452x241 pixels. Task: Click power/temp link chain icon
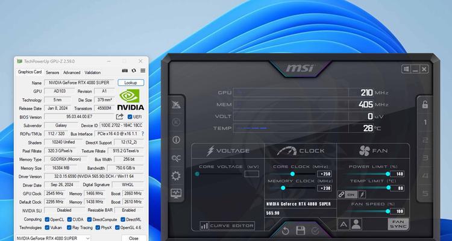[x=341, y=195]
